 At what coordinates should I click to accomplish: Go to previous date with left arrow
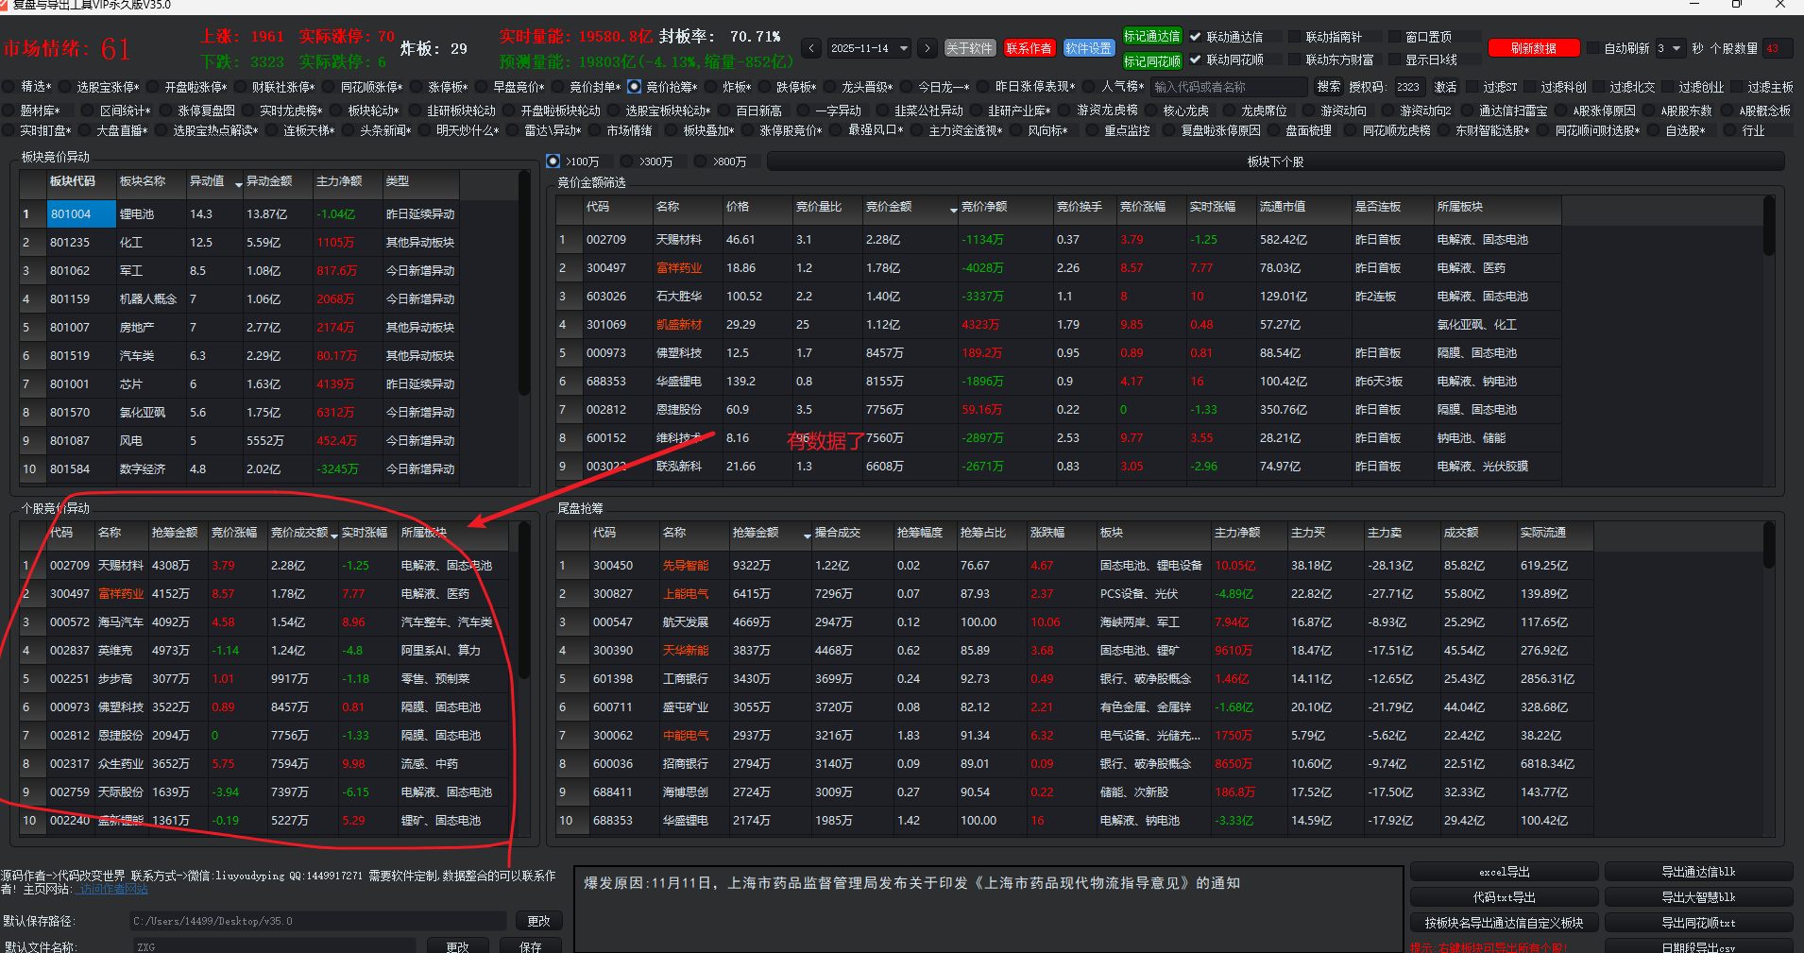click(811, 48)
